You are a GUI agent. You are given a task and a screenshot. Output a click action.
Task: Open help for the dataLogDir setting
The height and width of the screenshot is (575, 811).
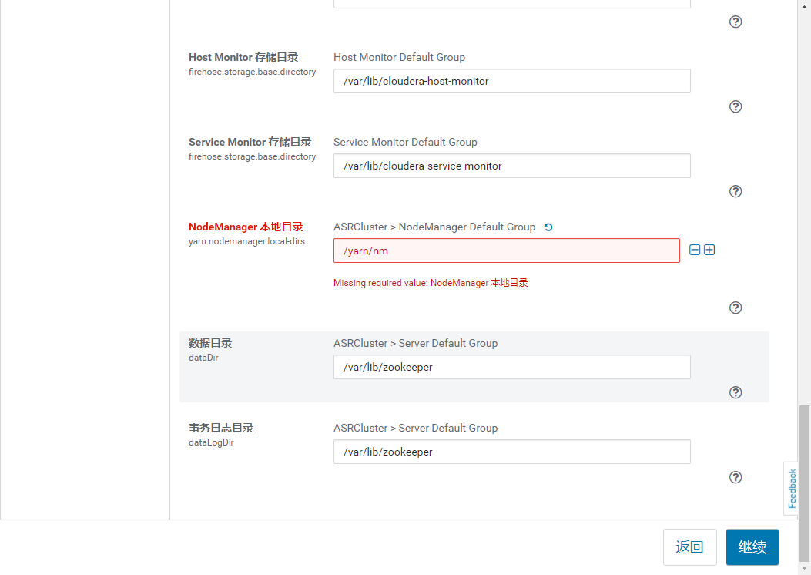pyautogui.click(x=735, y=477)
